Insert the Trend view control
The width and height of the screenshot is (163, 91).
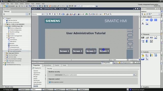pyautogui.click(x=147, y=55)
